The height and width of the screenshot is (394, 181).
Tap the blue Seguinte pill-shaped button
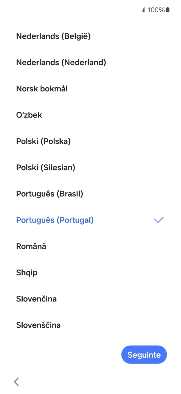[144, 355]
